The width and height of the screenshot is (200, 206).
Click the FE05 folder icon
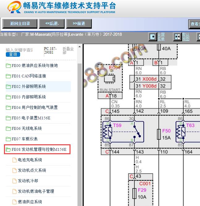click(8, 118)
